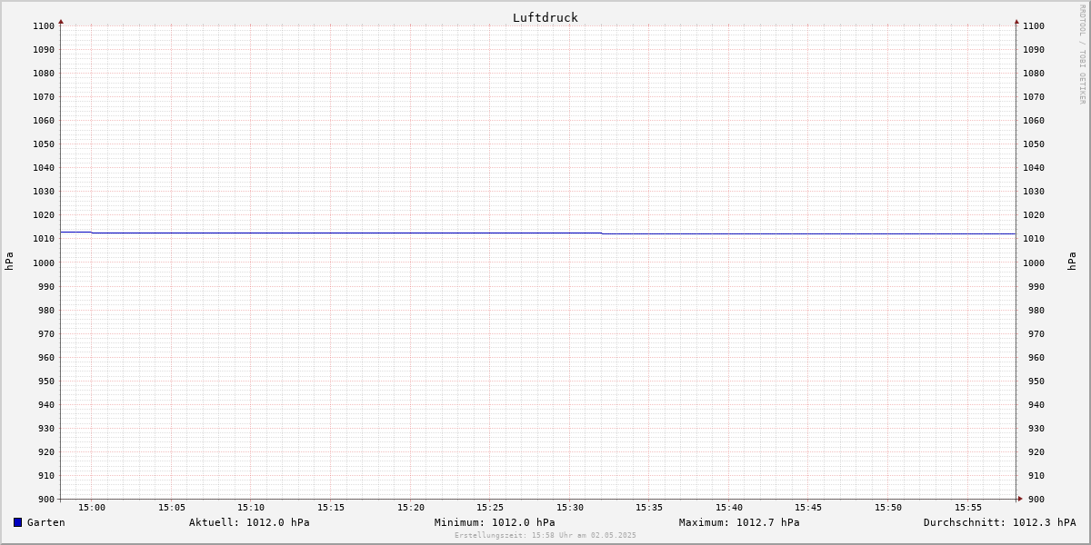
Task: Click the 15:20 time axis label
Action: tap(411, 508)
